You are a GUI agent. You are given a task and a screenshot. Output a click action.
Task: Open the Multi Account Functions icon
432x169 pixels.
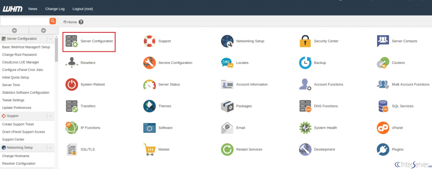pyautogui.click(x=383, y=84)
